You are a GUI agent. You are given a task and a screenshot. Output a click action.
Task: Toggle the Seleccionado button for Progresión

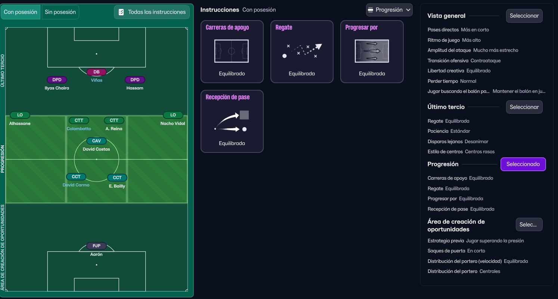[x=523, y=164]
